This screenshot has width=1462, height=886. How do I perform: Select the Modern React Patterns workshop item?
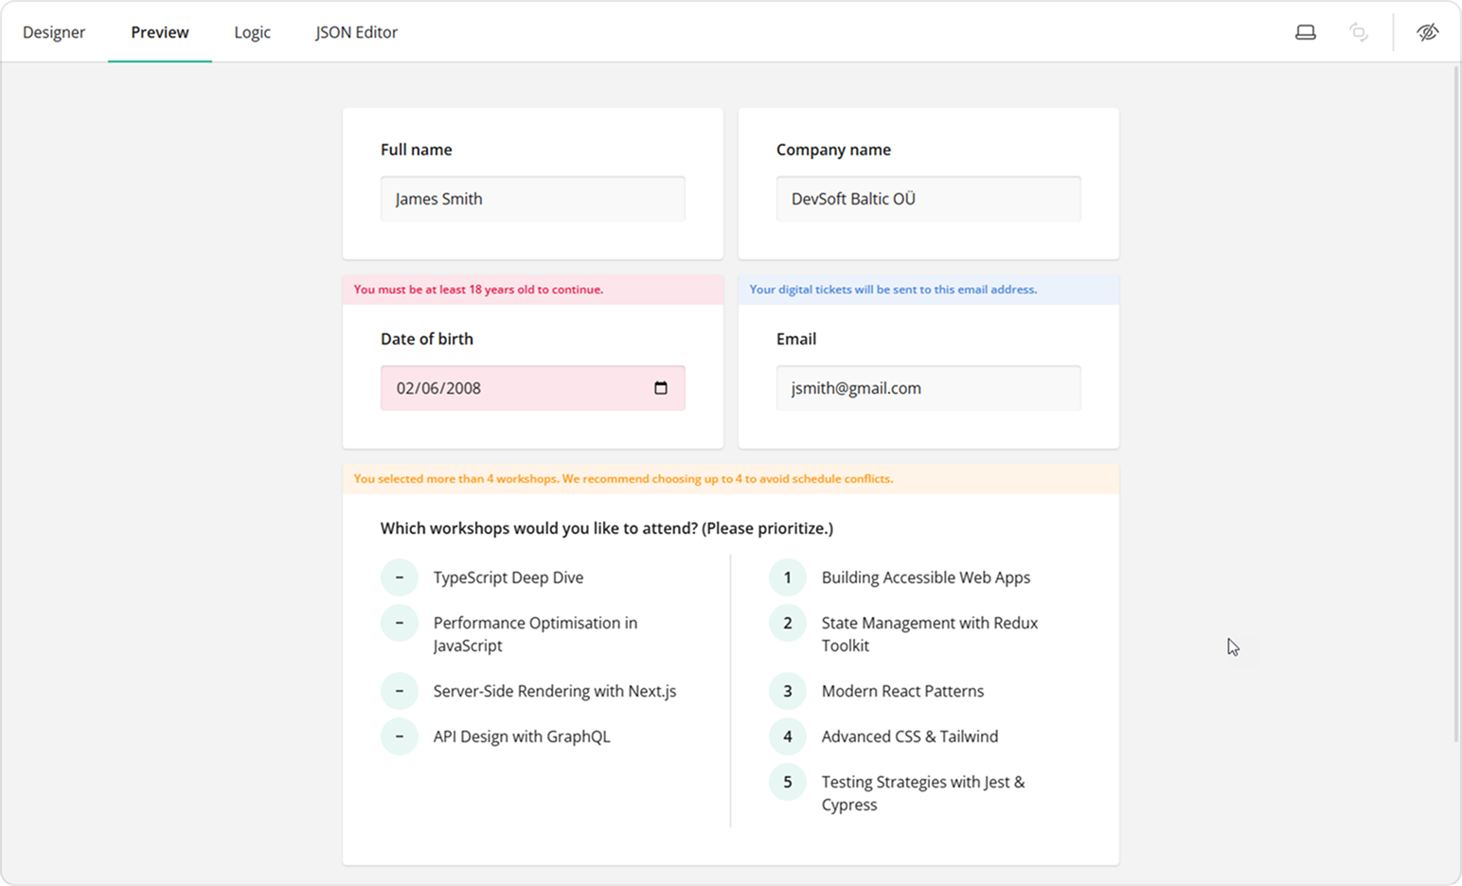click(x=902, y=691)
